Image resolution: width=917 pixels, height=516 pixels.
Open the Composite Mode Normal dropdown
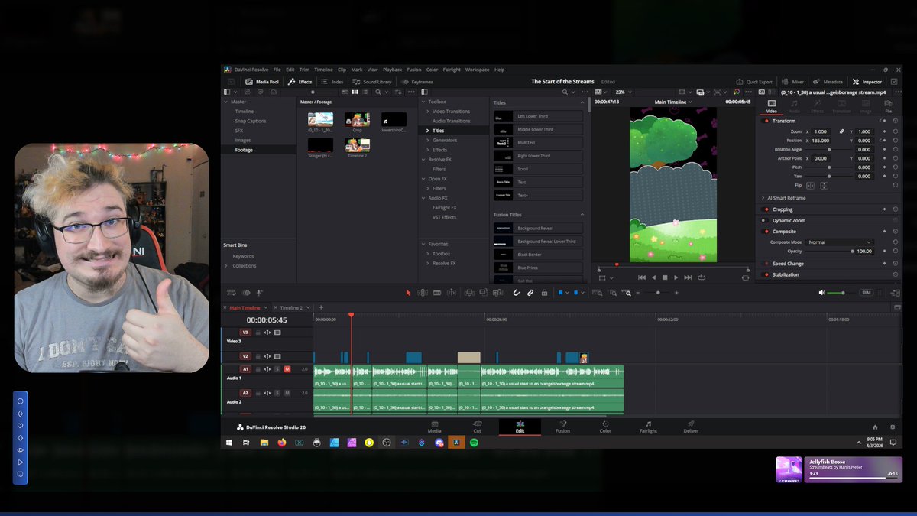(840, 242)
